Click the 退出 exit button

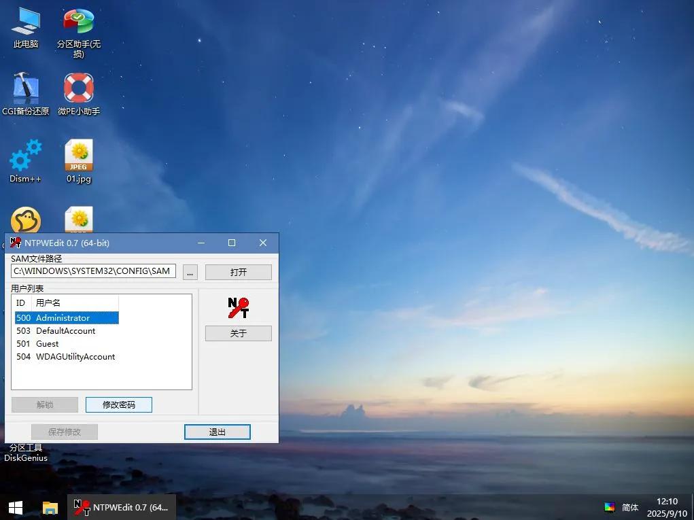217,432
